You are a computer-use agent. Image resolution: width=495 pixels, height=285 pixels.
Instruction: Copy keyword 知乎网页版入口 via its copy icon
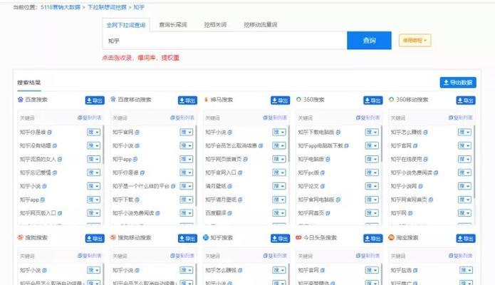60,213
